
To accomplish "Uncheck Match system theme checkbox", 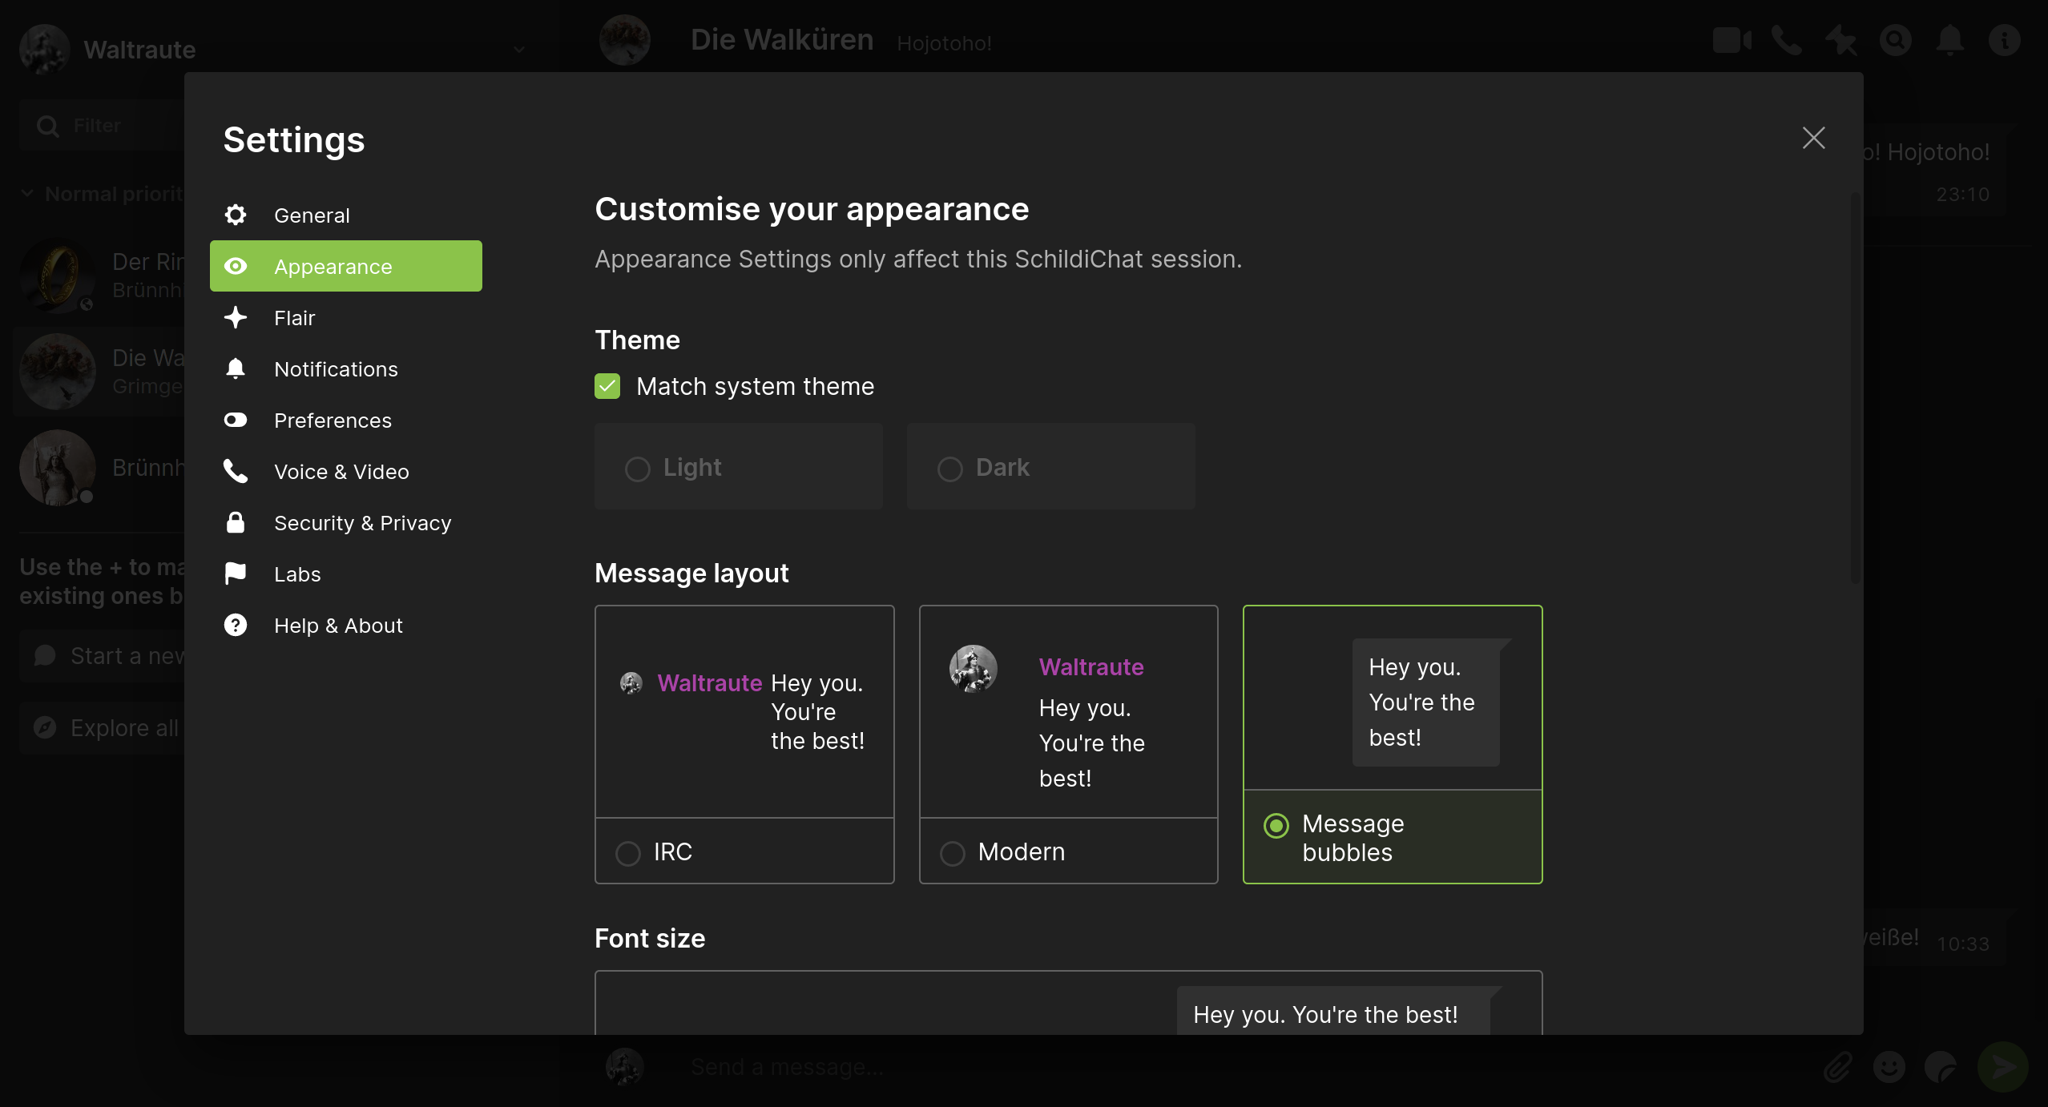I will tap(607, 386).
